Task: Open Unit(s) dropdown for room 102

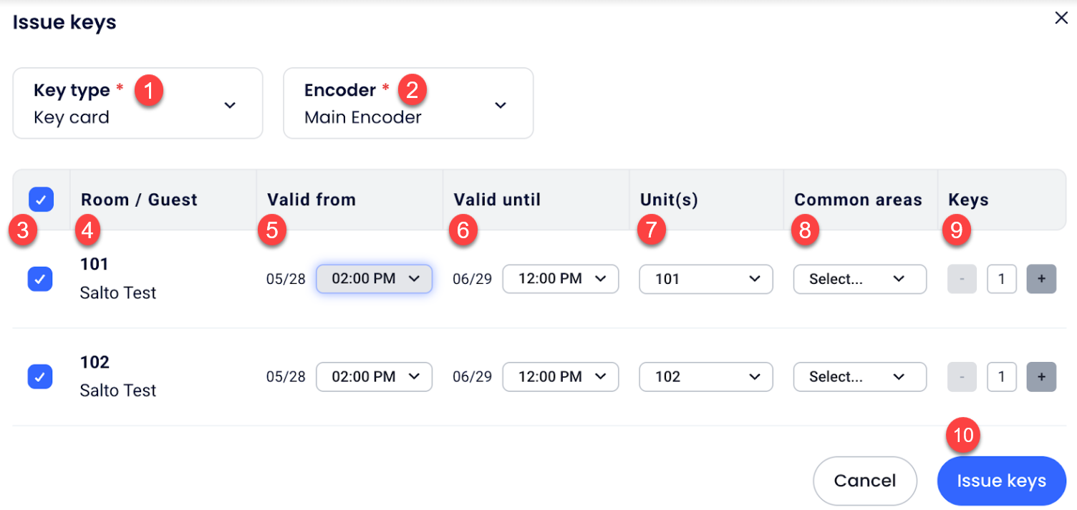Action: click(705, 377)
